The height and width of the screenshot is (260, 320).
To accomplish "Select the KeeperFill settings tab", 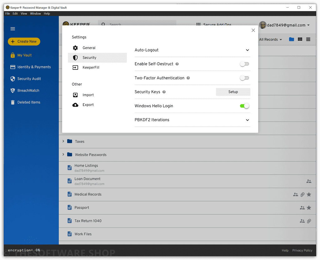I will coord(97,68).
